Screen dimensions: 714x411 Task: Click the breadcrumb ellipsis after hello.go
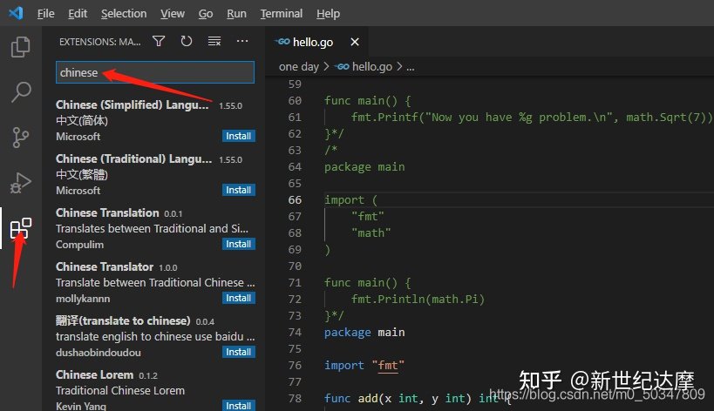coord(411,67)
